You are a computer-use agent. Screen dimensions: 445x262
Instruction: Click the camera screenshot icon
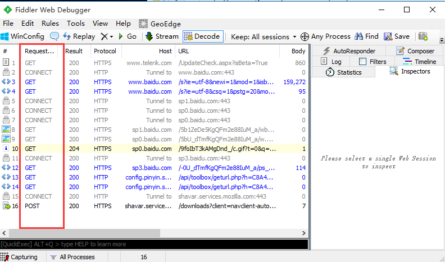tap(423, 36)
